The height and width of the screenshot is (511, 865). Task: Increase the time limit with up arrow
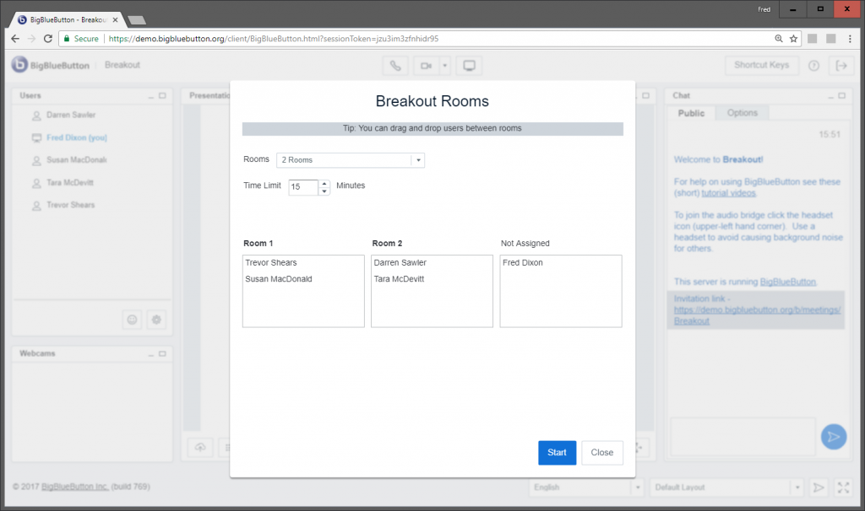(x=324, y=183)
